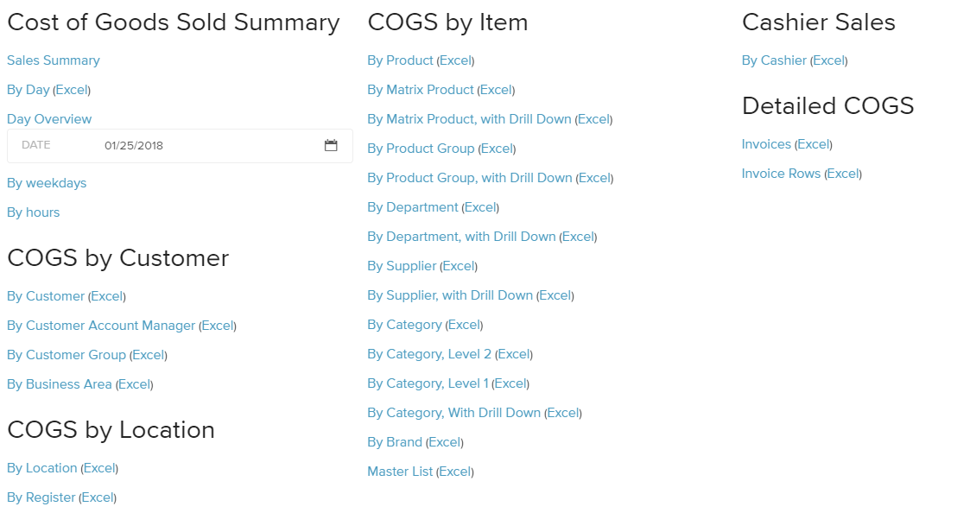The image size is (970, 513).
Task: Export Invoice Rows to Excel
Action: point(843,174)
